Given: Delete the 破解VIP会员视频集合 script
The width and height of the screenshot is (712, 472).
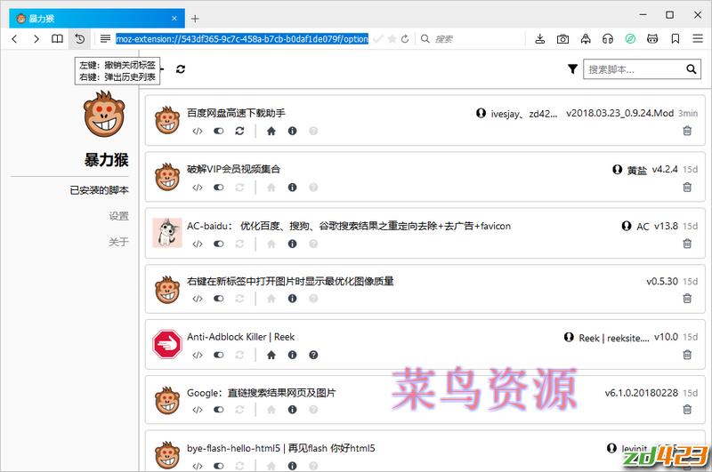Looking at the screenshot, I should pos(687,188).
